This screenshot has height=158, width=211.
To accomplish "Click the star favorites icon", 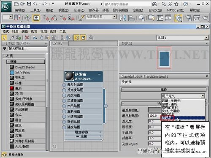I will point(176,4).
